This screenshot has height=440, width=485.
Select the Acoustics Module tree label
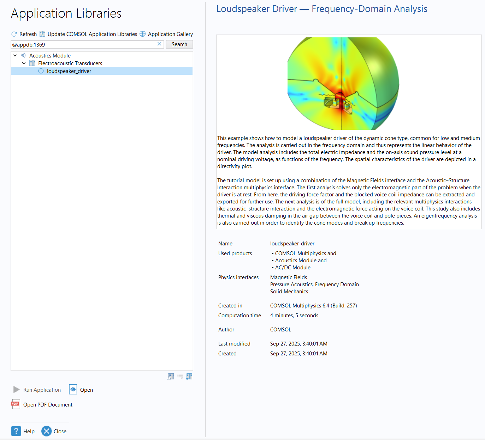pyautogui.click(x=50, y=56)
